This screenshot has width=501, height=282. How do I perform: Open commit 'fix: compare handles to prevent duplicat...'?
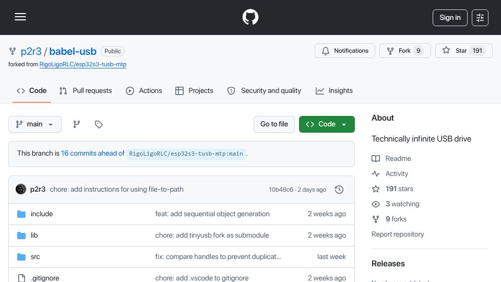218,257
